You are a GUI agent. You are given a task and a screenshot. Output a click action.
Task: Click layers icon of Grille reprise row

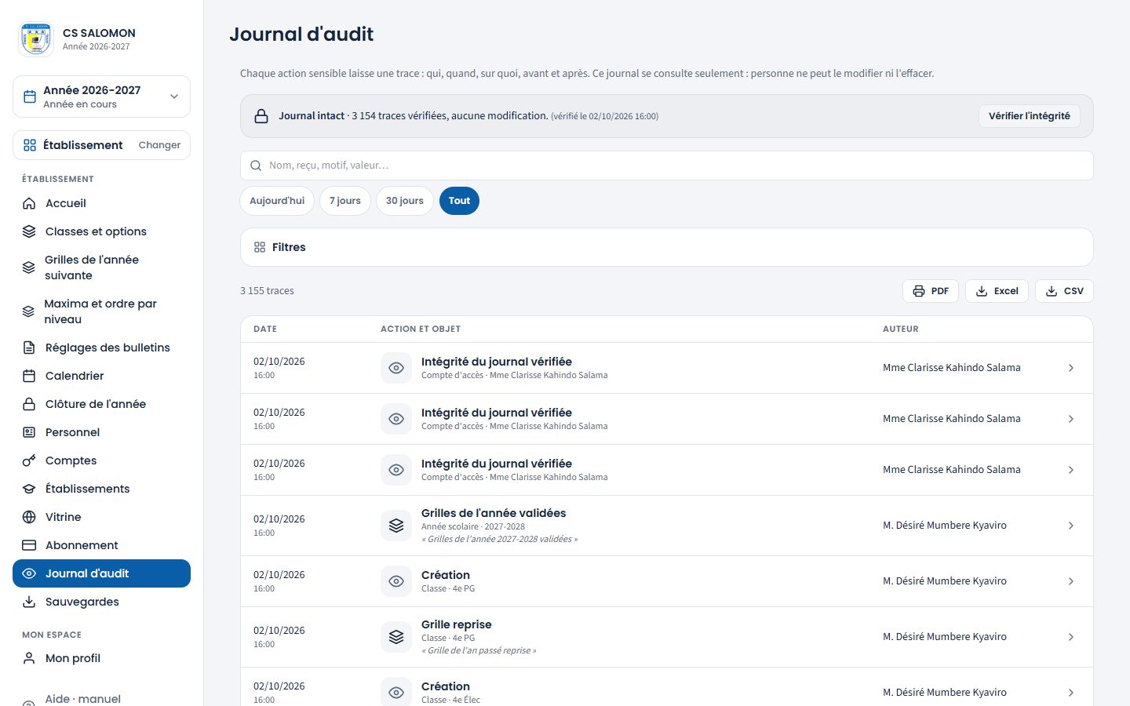396,637
